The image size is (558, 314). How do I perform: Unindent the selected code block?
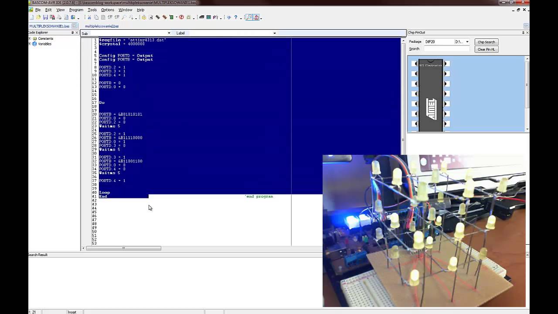(x=117, y=17)
